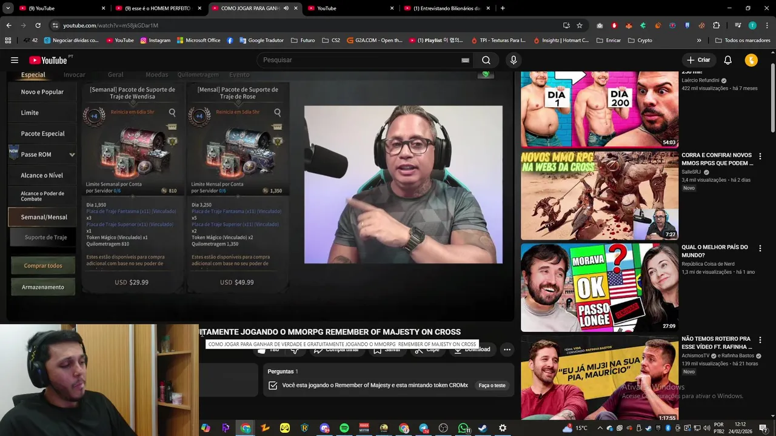This screenshot has width=776, height=436.
Task: Go back with browser back arrow
Action: [x=8, y=25]
